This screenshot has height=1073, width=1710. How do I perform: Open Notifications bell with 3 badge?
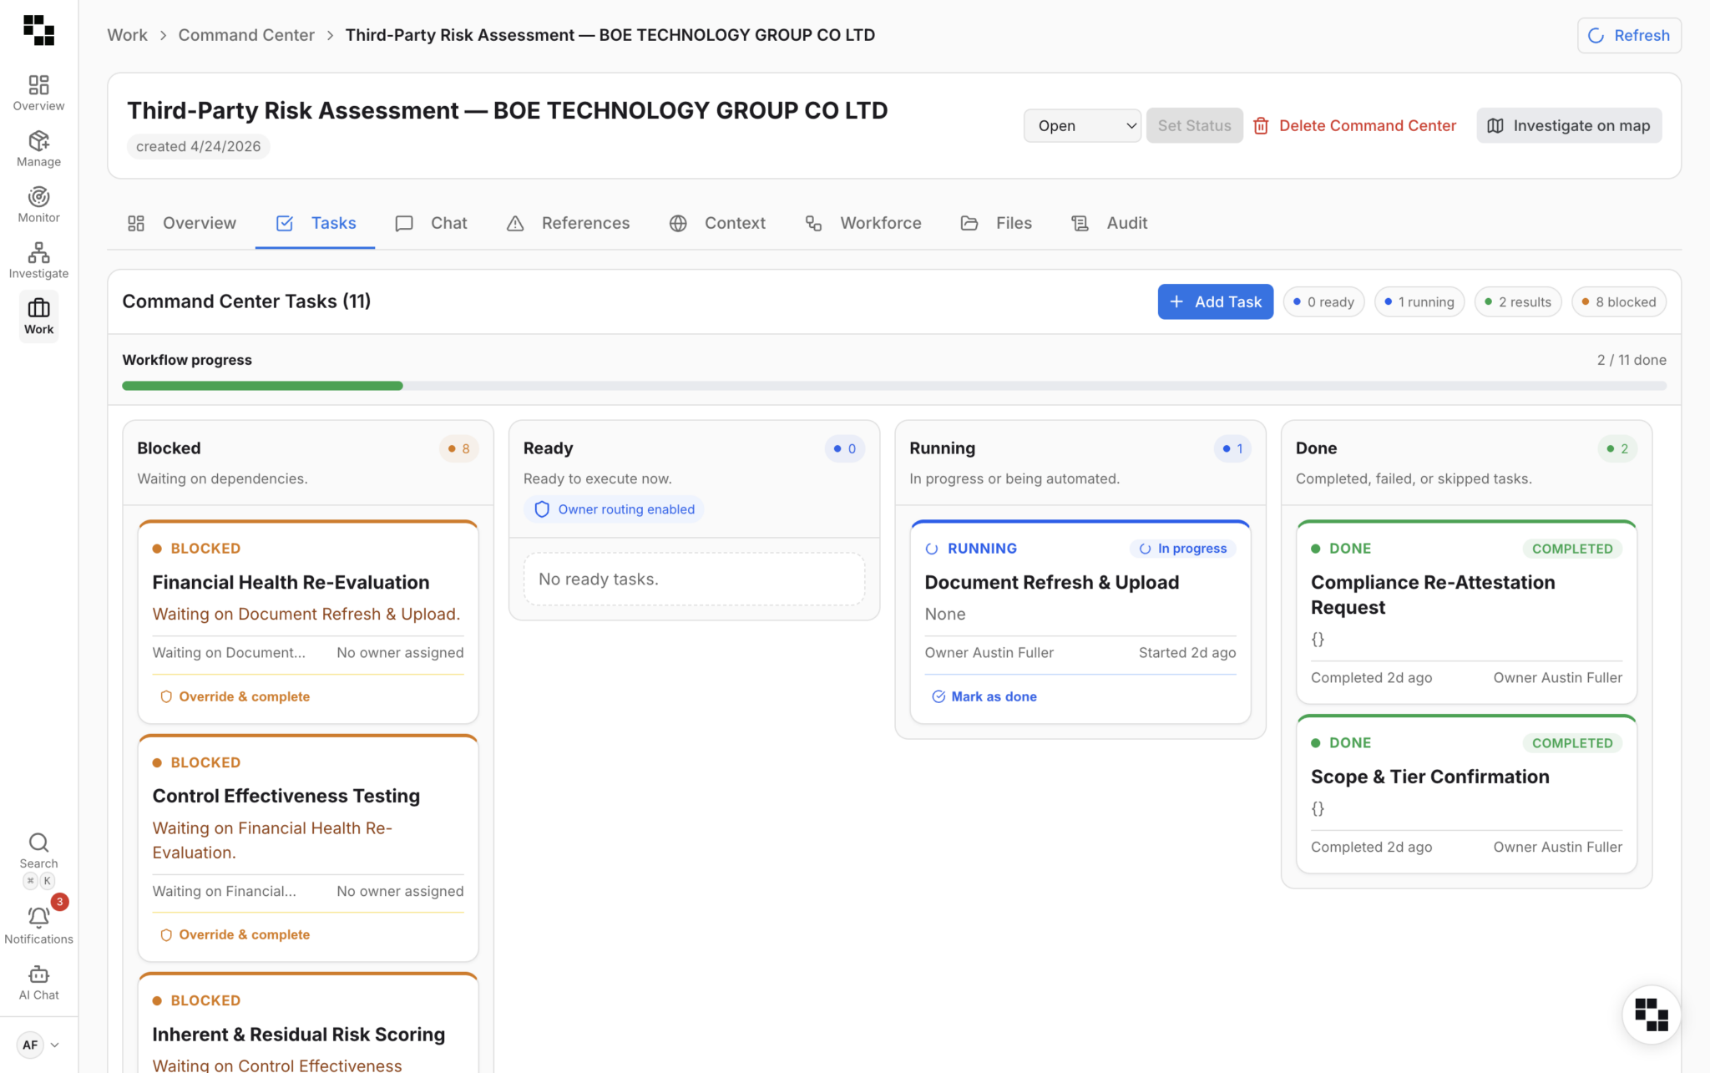click(38, 925)
